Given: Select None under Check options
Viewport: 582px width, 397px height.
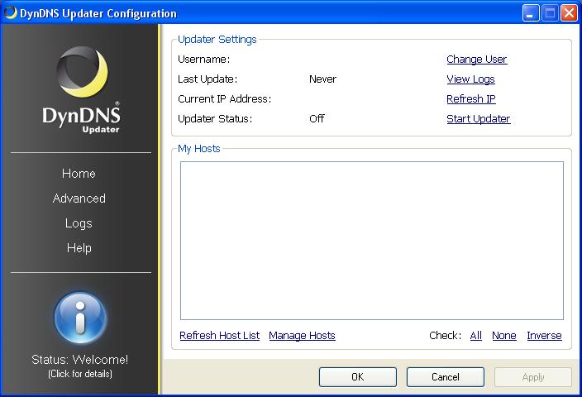Looking at the screenshot, I should click(x=504, y=335).
